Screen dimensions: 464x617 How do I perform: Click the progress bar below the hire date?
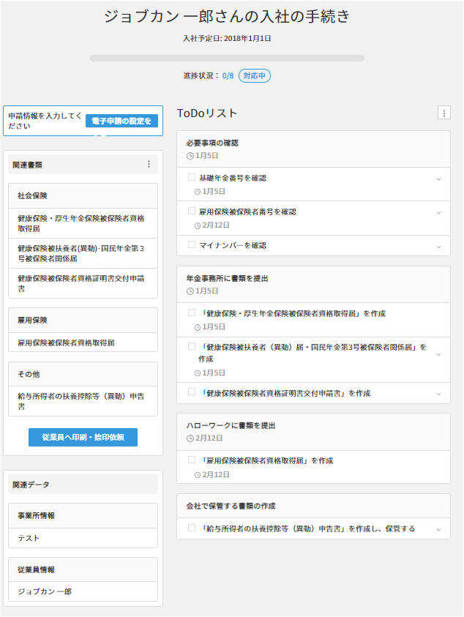[227, 58]
